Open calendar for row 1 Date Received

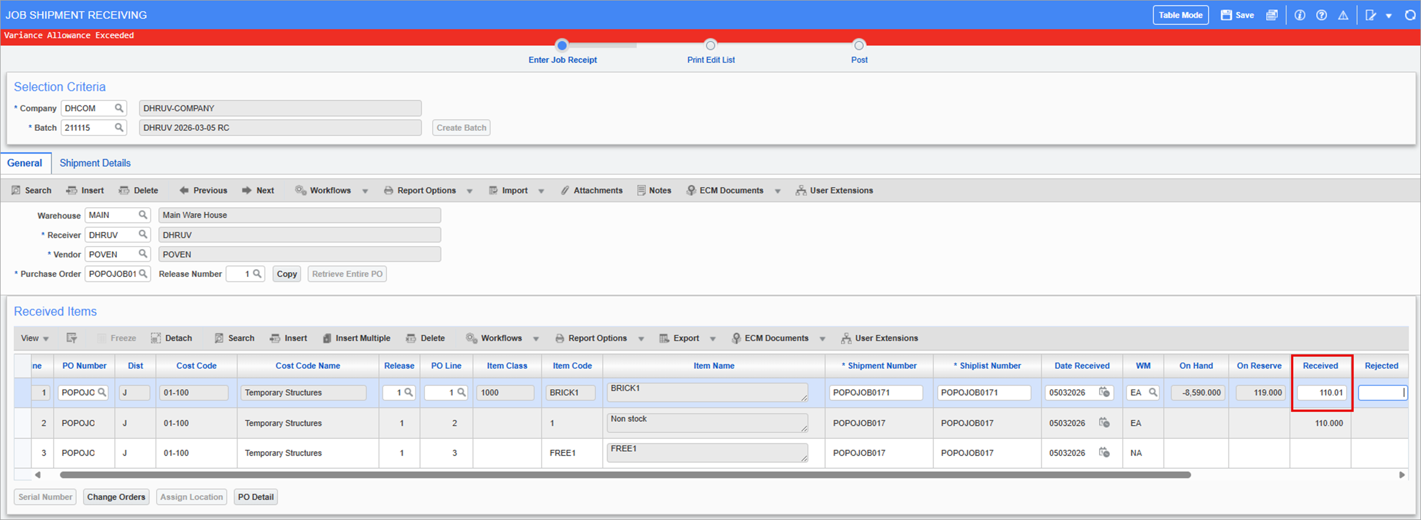coord(1104,392)
